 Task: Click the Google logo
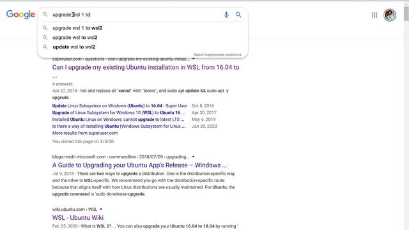coord(20,15)
